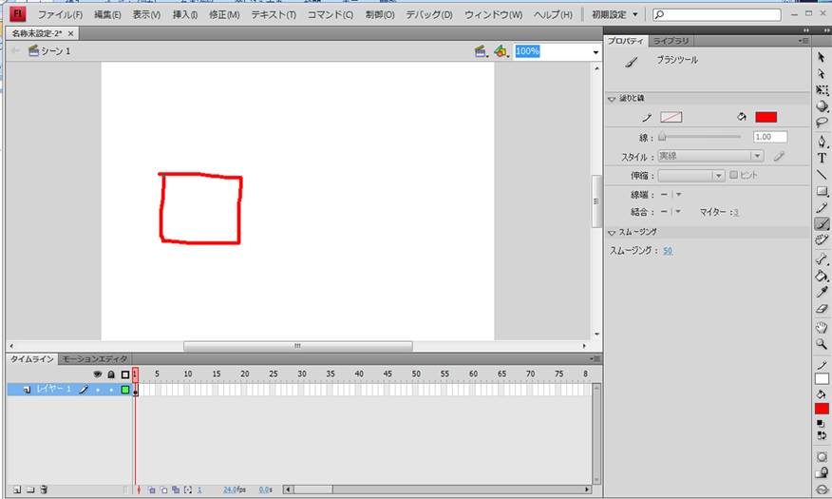Select the Hand tool
This screenshot has width=832, height=499.
[822, 326]
